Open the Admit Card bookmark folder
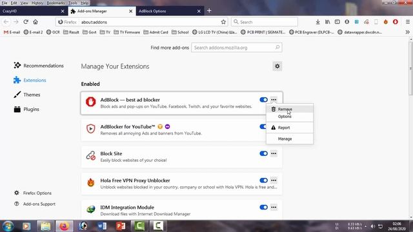This screenshot has height=232, width=413. click(x=156, y=32)
